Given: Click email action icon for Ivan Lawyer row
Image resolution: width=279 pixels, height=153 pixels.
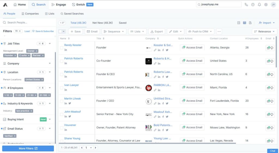Looking at the screenshot, I should click(270, 88).
